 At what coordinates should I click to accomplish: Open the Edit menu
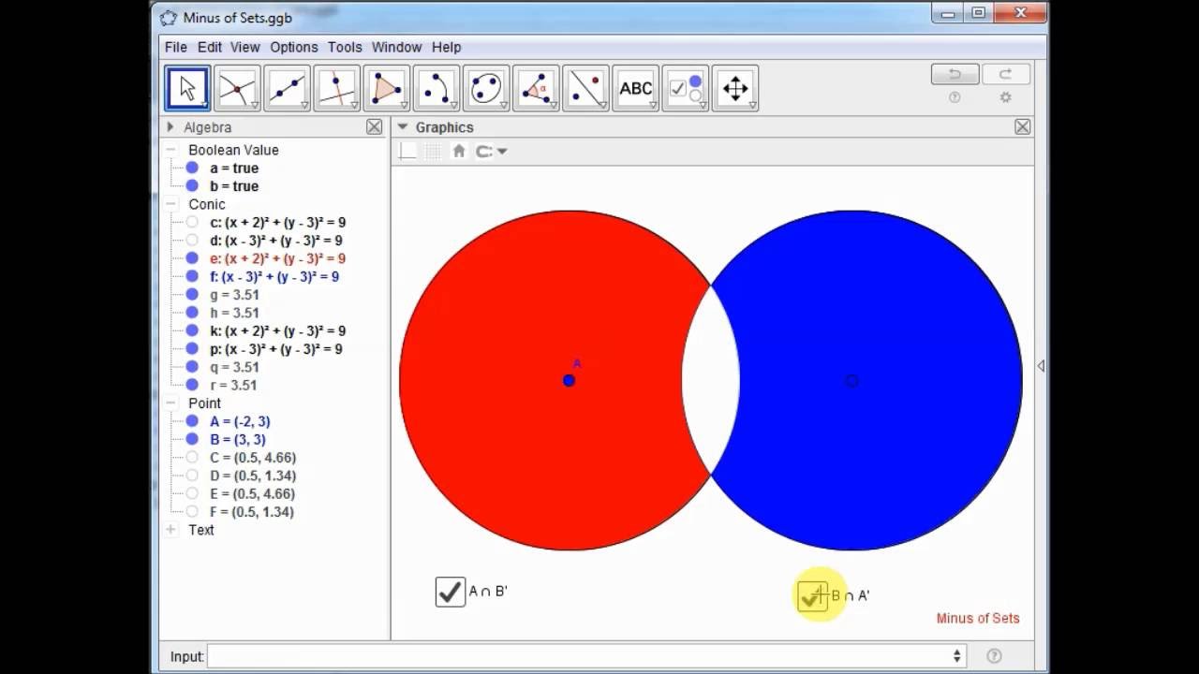point(210,47)
